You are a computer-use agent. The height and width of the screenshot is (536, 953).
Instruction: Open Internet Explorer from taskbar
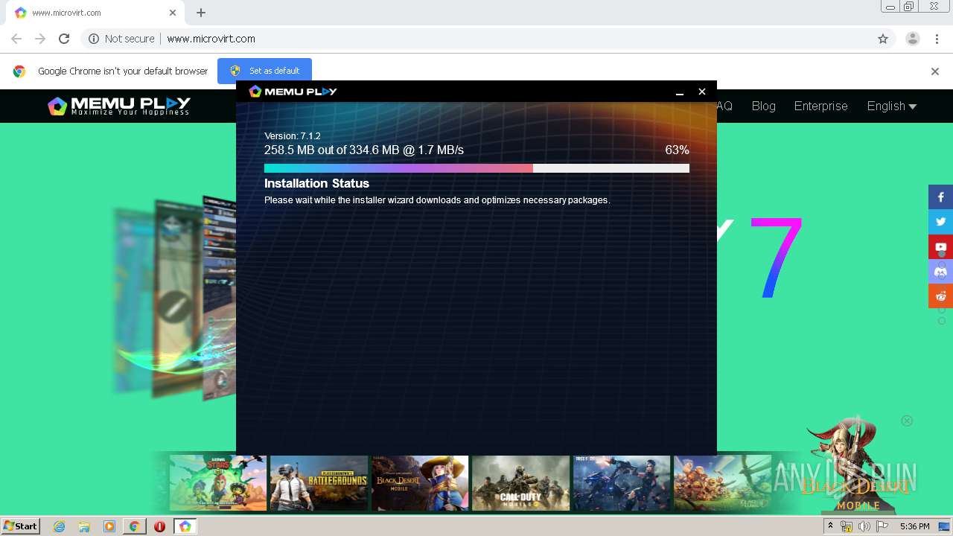pyautogui.click(x=60, y=526)
